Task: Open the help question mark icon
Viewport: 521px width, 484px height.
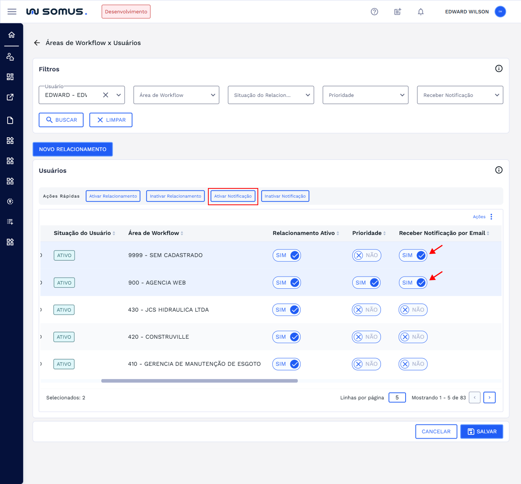Action: (374, 12)
